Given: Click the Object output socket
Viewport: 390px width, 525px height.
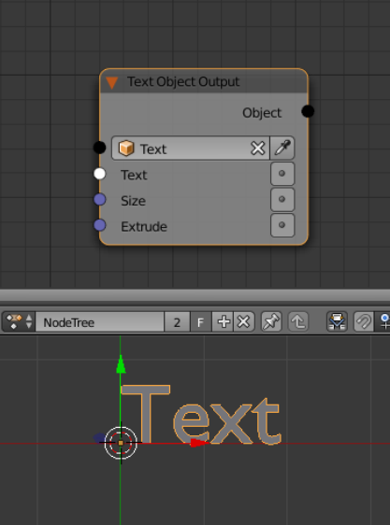Looking at the screenshot, I should pos(308,111).
